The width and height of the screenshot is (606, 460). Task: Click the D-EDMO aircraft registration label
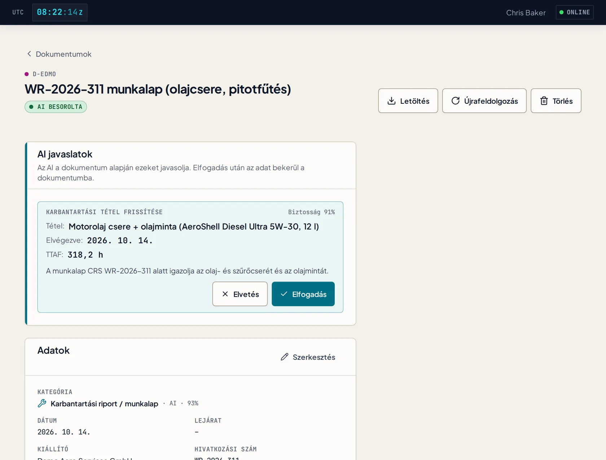coord(44,74)
